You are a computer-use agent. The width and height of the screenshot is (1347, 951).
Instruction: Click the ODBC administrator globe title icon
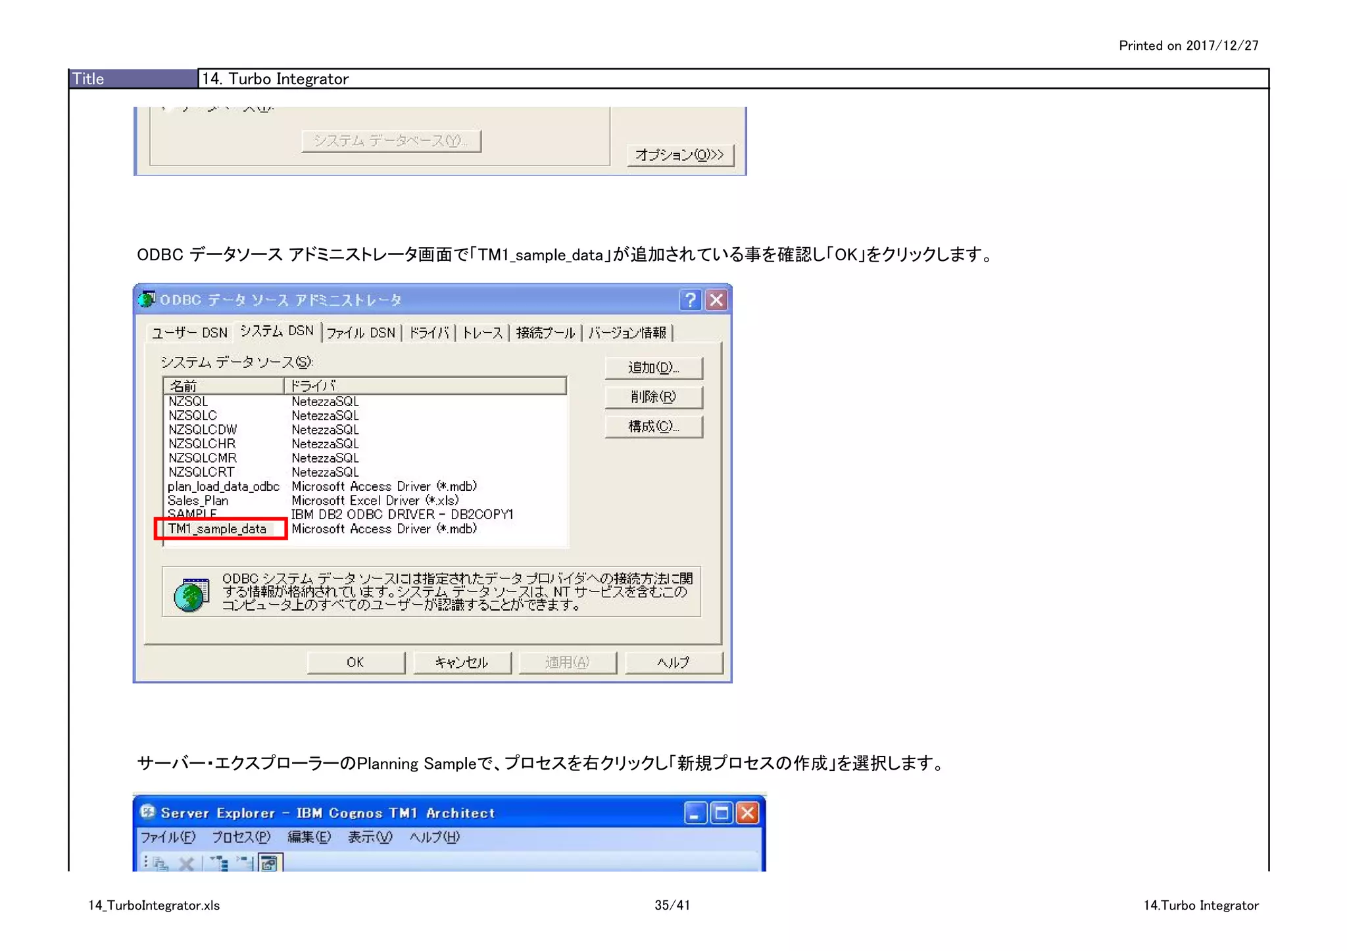point(147,300)
